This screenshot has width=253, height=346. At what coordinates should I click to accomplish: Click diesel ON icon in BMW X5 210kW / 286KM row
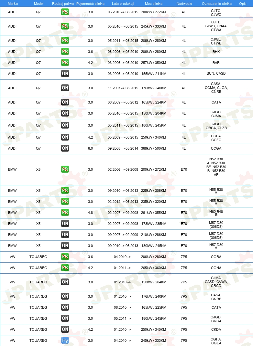(65, 235)
